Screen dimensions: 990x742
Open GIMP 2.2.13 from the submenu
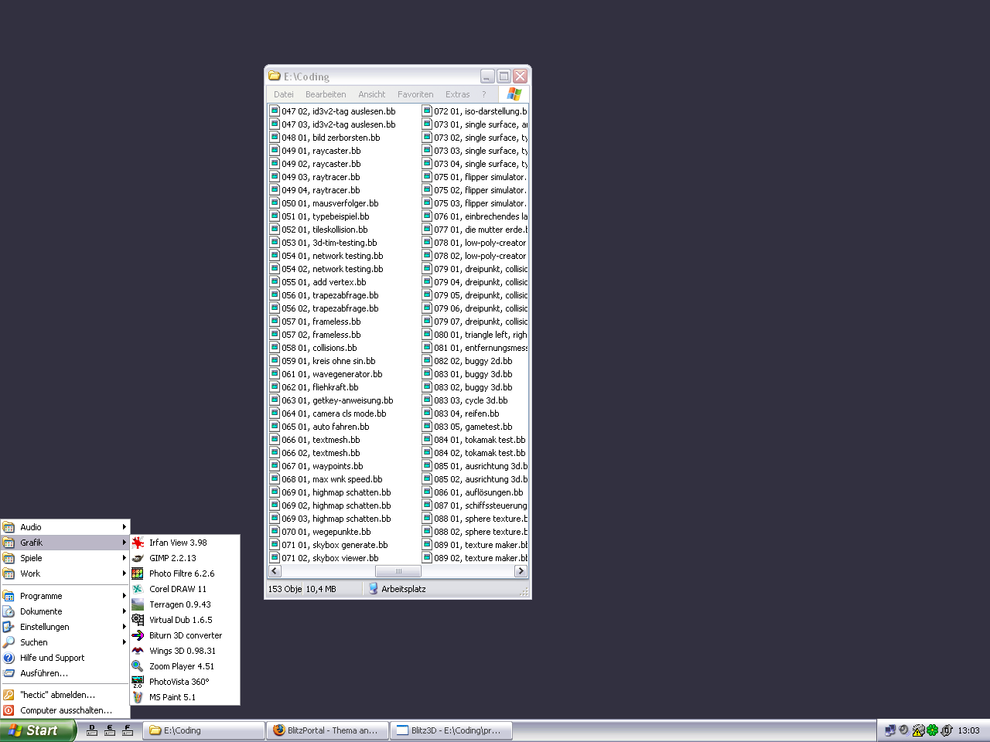[x=172, y=558]
